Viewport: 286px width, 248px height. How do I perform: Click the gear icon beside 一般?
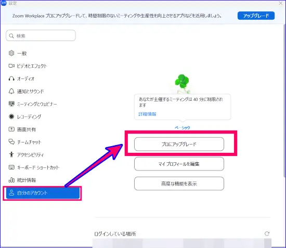pyautogui.click(x=11, y=53)
